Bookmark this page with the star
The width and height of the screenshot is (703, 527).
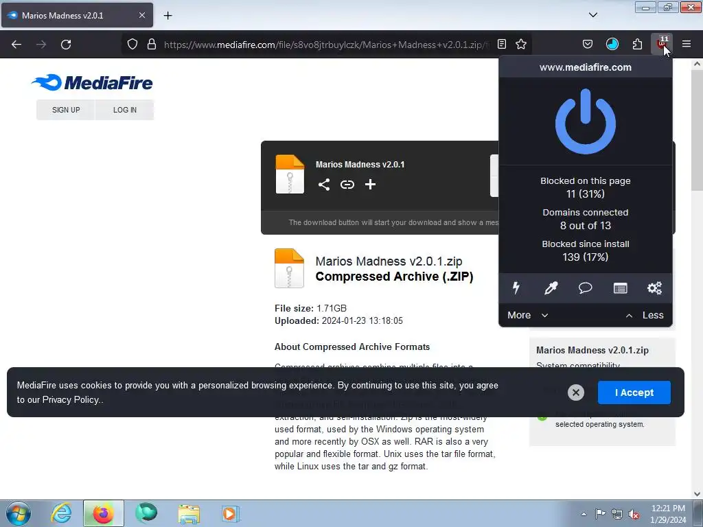click(520, 44)
